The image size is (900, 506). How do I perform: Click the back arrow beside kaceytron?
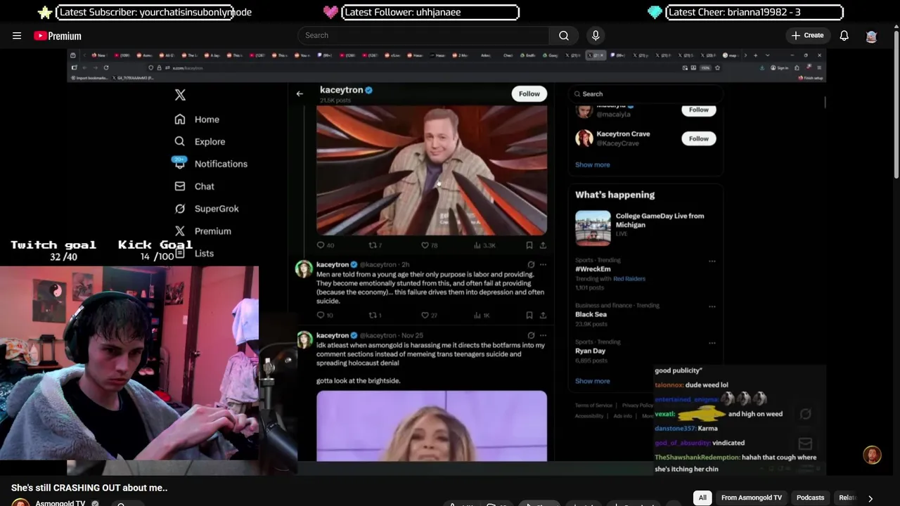[300, 93]
